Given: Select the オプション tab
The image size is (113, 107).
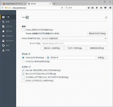Looking at the screenshot, I should (x=39, y=4).
